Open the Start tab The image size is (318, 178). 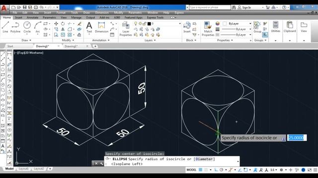[10, 46]
